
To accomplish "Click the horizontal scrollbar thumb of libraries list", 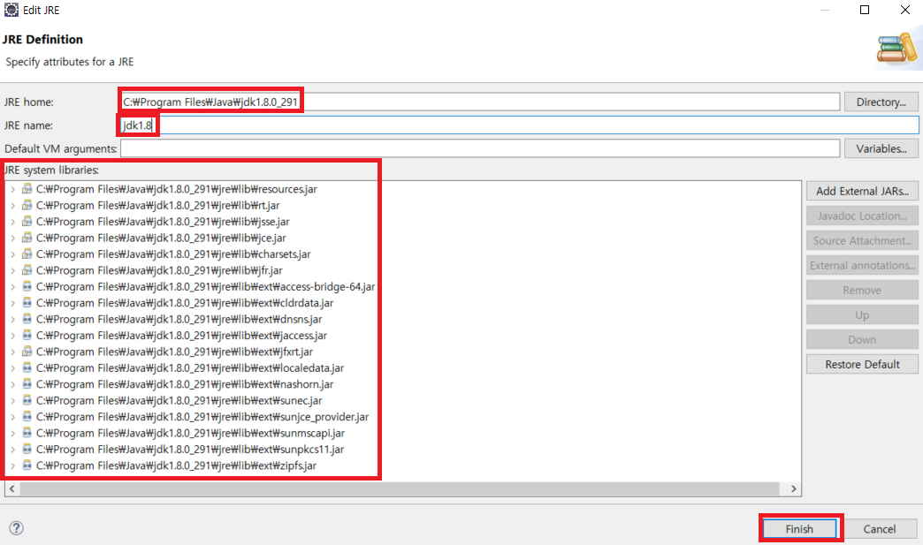I will click(x=399, y=488).
